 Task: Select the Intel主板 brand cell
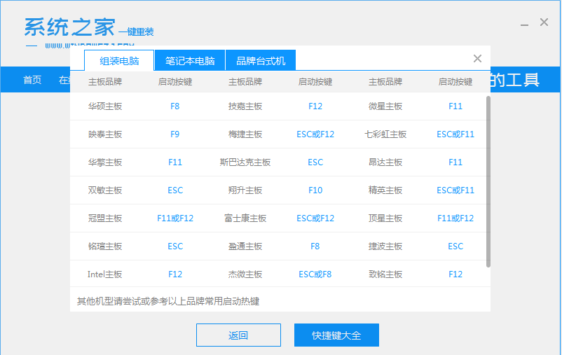coord(105,274)
